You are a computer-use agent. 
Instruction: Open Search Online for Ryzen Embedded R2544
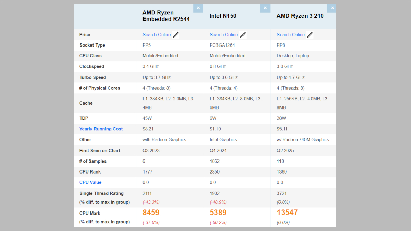coord(157,35)
